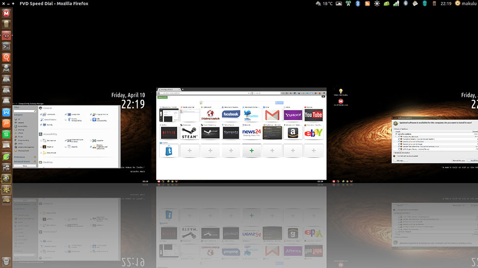Open the orange magnifier search launcher
The width and height of the screenshot is (478, 268).
pos(6,57)
